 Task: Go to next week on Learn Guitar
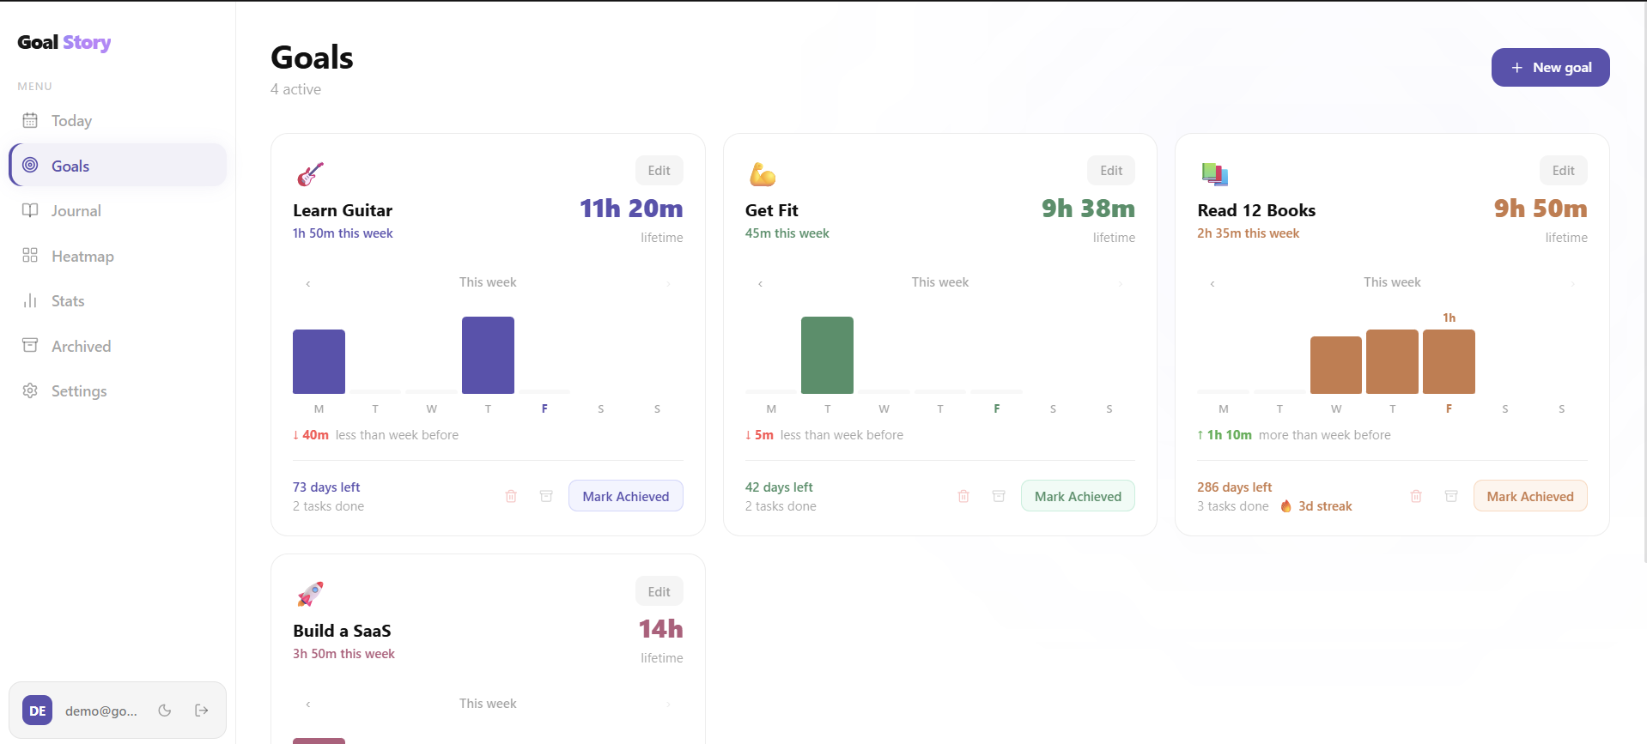pos(668,283)
